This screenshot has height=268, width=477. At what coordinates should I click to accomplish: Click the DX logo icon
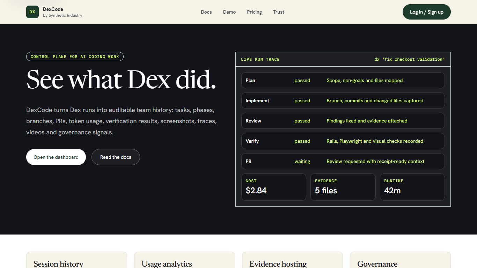point(32,12)
